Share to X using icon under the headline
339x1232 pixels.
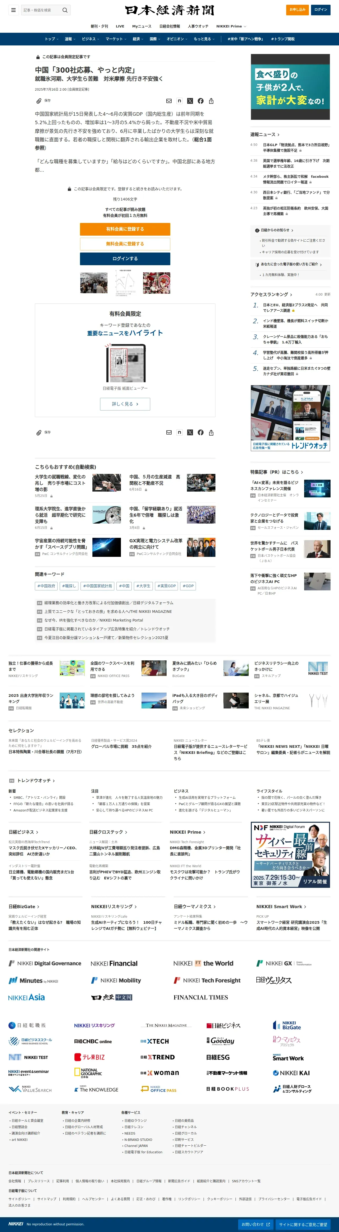pos(190,101)
